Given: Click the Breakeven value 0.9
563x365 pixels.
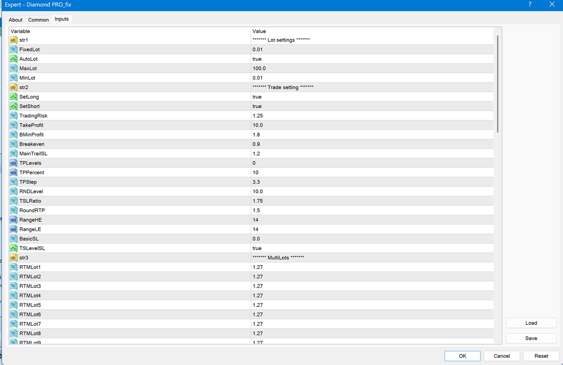Looking at the screenshot, I should pyautogui.click(x=256, y=144).
